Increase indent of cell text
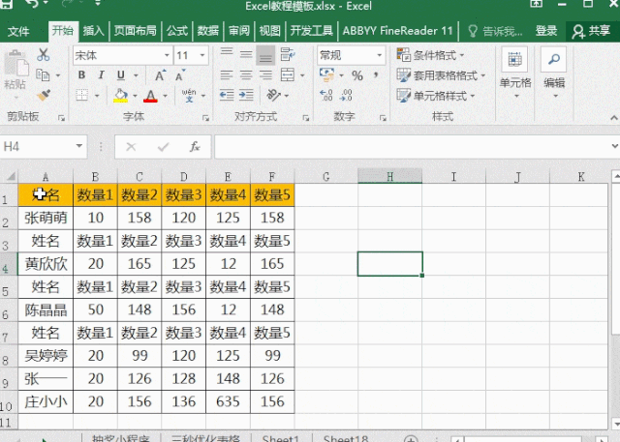 246,95
